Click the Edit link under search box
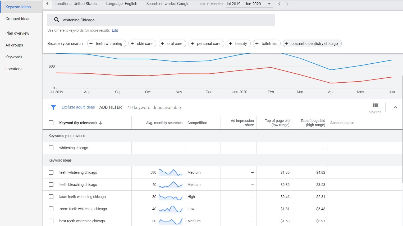403x226 pixels. click(115, 30)
